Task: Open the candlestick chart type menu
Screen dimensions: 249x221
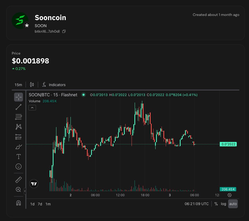Action: click(32, 85)
